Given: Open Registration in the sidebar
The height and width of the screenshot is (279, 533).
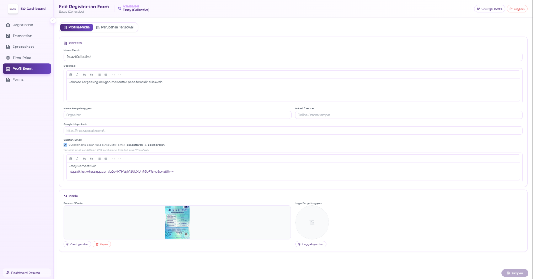Looking at the screenshot, I should point(27,25).
